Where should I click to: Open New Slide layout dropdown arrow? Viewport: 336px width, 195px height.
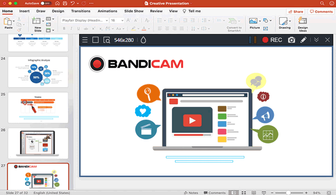pos(43,21)
